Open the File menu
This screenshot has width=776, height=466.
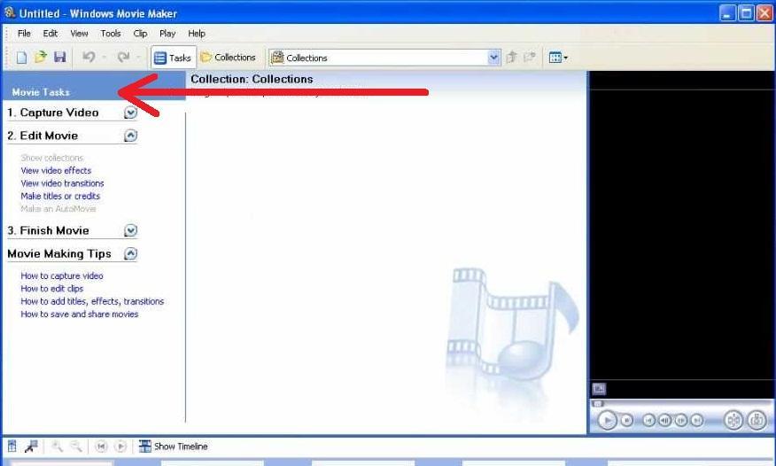coord(24,33)
